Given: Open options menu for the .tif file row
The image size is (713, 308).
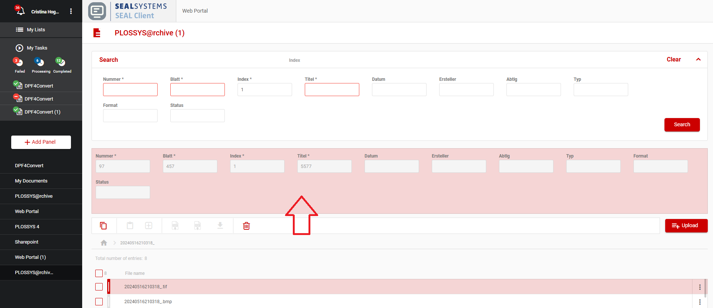Looking at the screenshot, I should tap(700, 287).
